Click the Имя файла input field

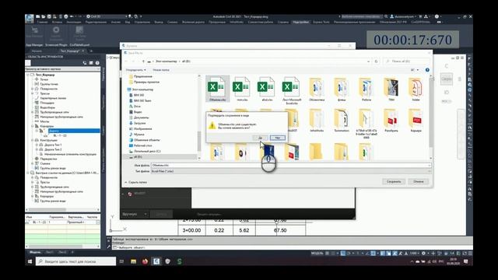pyautogui.click(x=291, y=166)
